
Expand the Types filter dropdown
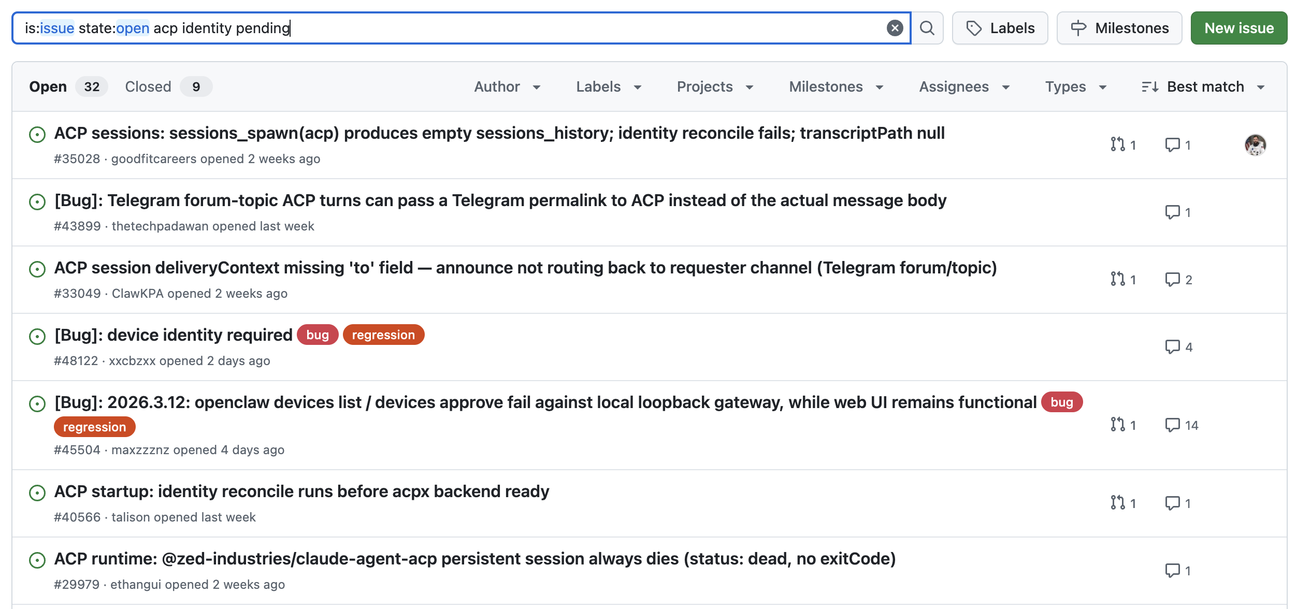coord(1075,86)
